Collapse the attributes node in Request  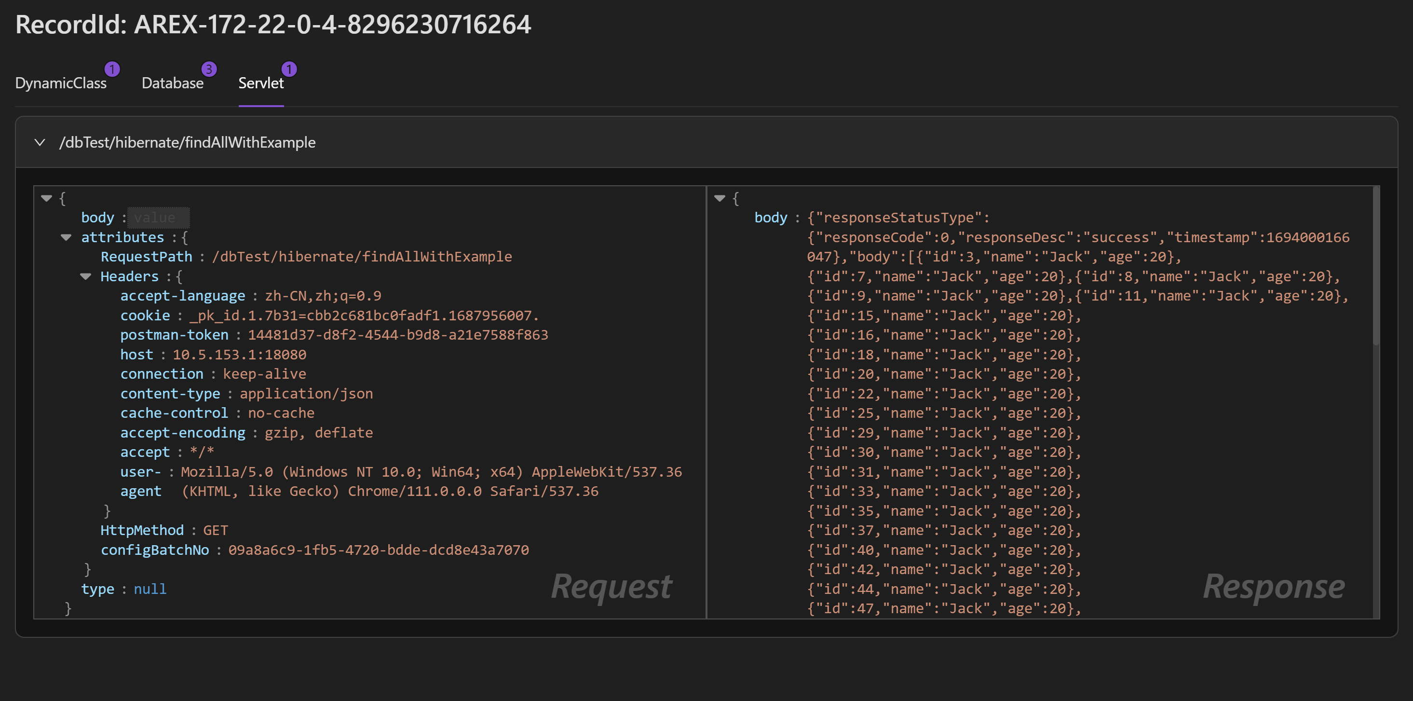[x=67, y=237]
